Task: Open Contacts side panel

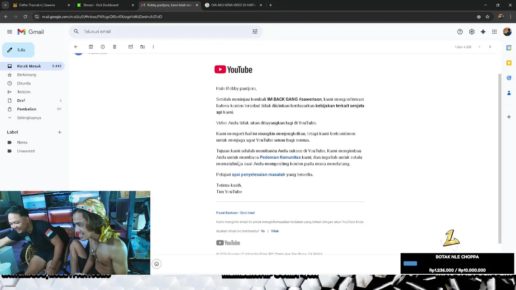Action: (x=509, y=93)
